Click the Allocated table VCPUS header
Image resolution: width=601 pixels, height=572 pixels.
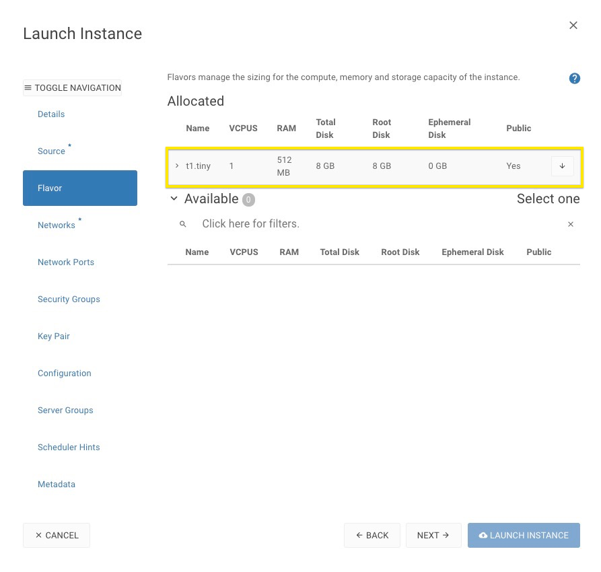coord(244,129)
